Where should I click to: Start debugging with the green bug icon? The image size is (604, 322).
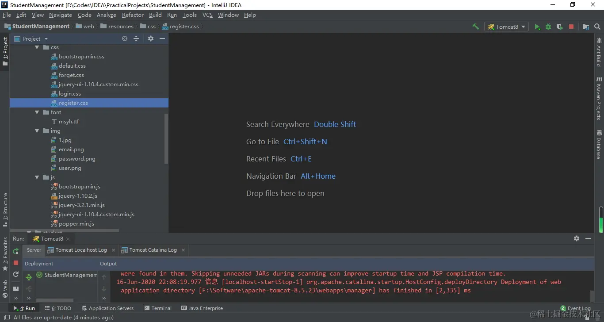(548, 27)
